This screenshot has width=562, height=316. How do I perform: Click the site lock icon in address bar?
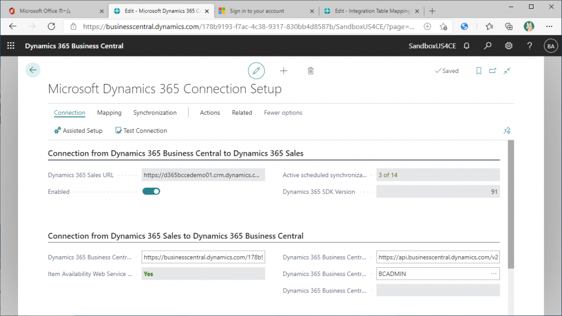(x=74, y=26)
